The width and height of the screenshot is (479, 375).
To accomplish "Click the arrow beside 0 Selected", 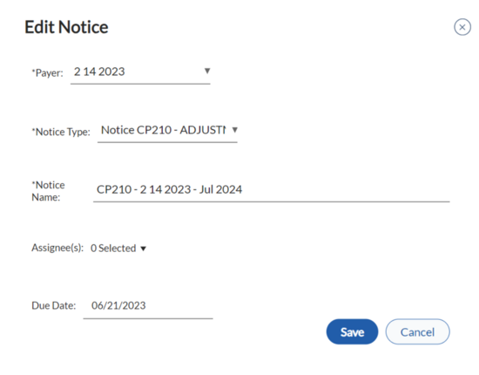I will (x=144, y=249).
